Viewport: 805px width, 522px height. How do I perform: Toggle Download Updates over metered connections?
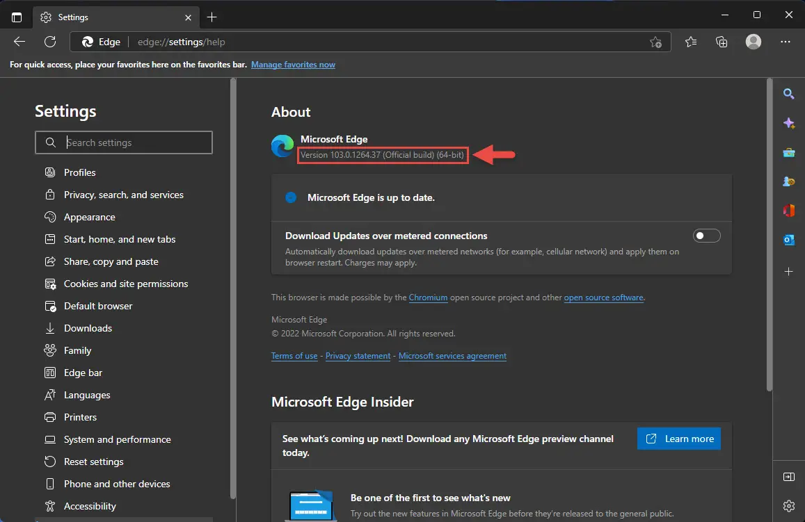pos(706,236)
